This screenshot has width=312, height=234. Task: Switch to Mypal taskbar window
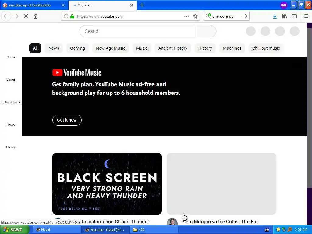click(56, 230)
